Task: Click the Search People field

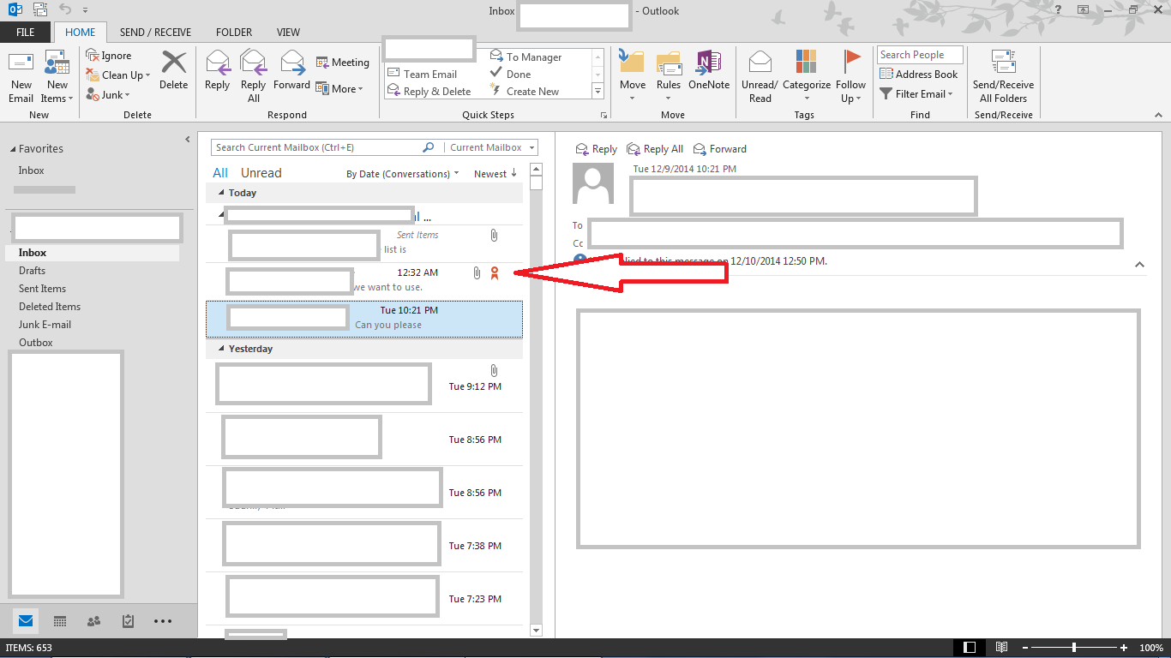Action: pos(920,55)
